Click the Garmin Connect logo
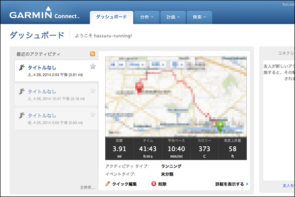Viewport: 295px width, 197px height. pos(44,13)
